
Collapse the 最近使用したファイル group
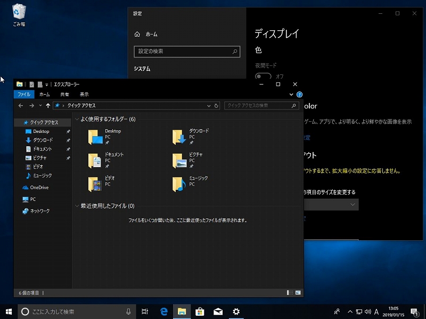(x=77, y=206)
